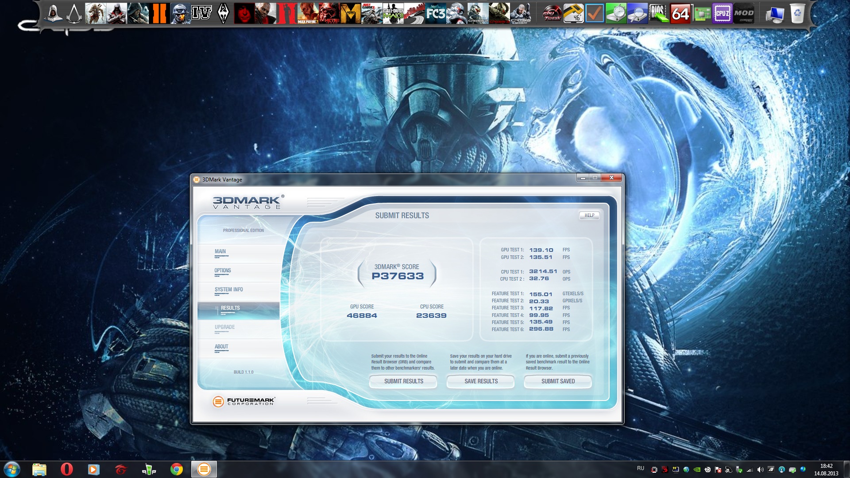Click the CPU score value 23639
This screenshot has height=478, width=850.
(431, 316)
